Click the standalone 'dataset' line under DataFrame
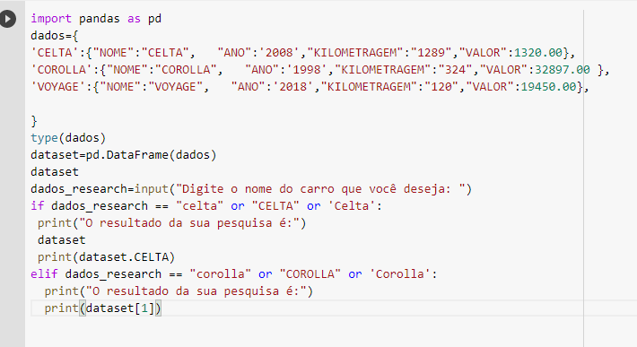The width and height of the screenshot is (637, 347). [x=55, y=172]
